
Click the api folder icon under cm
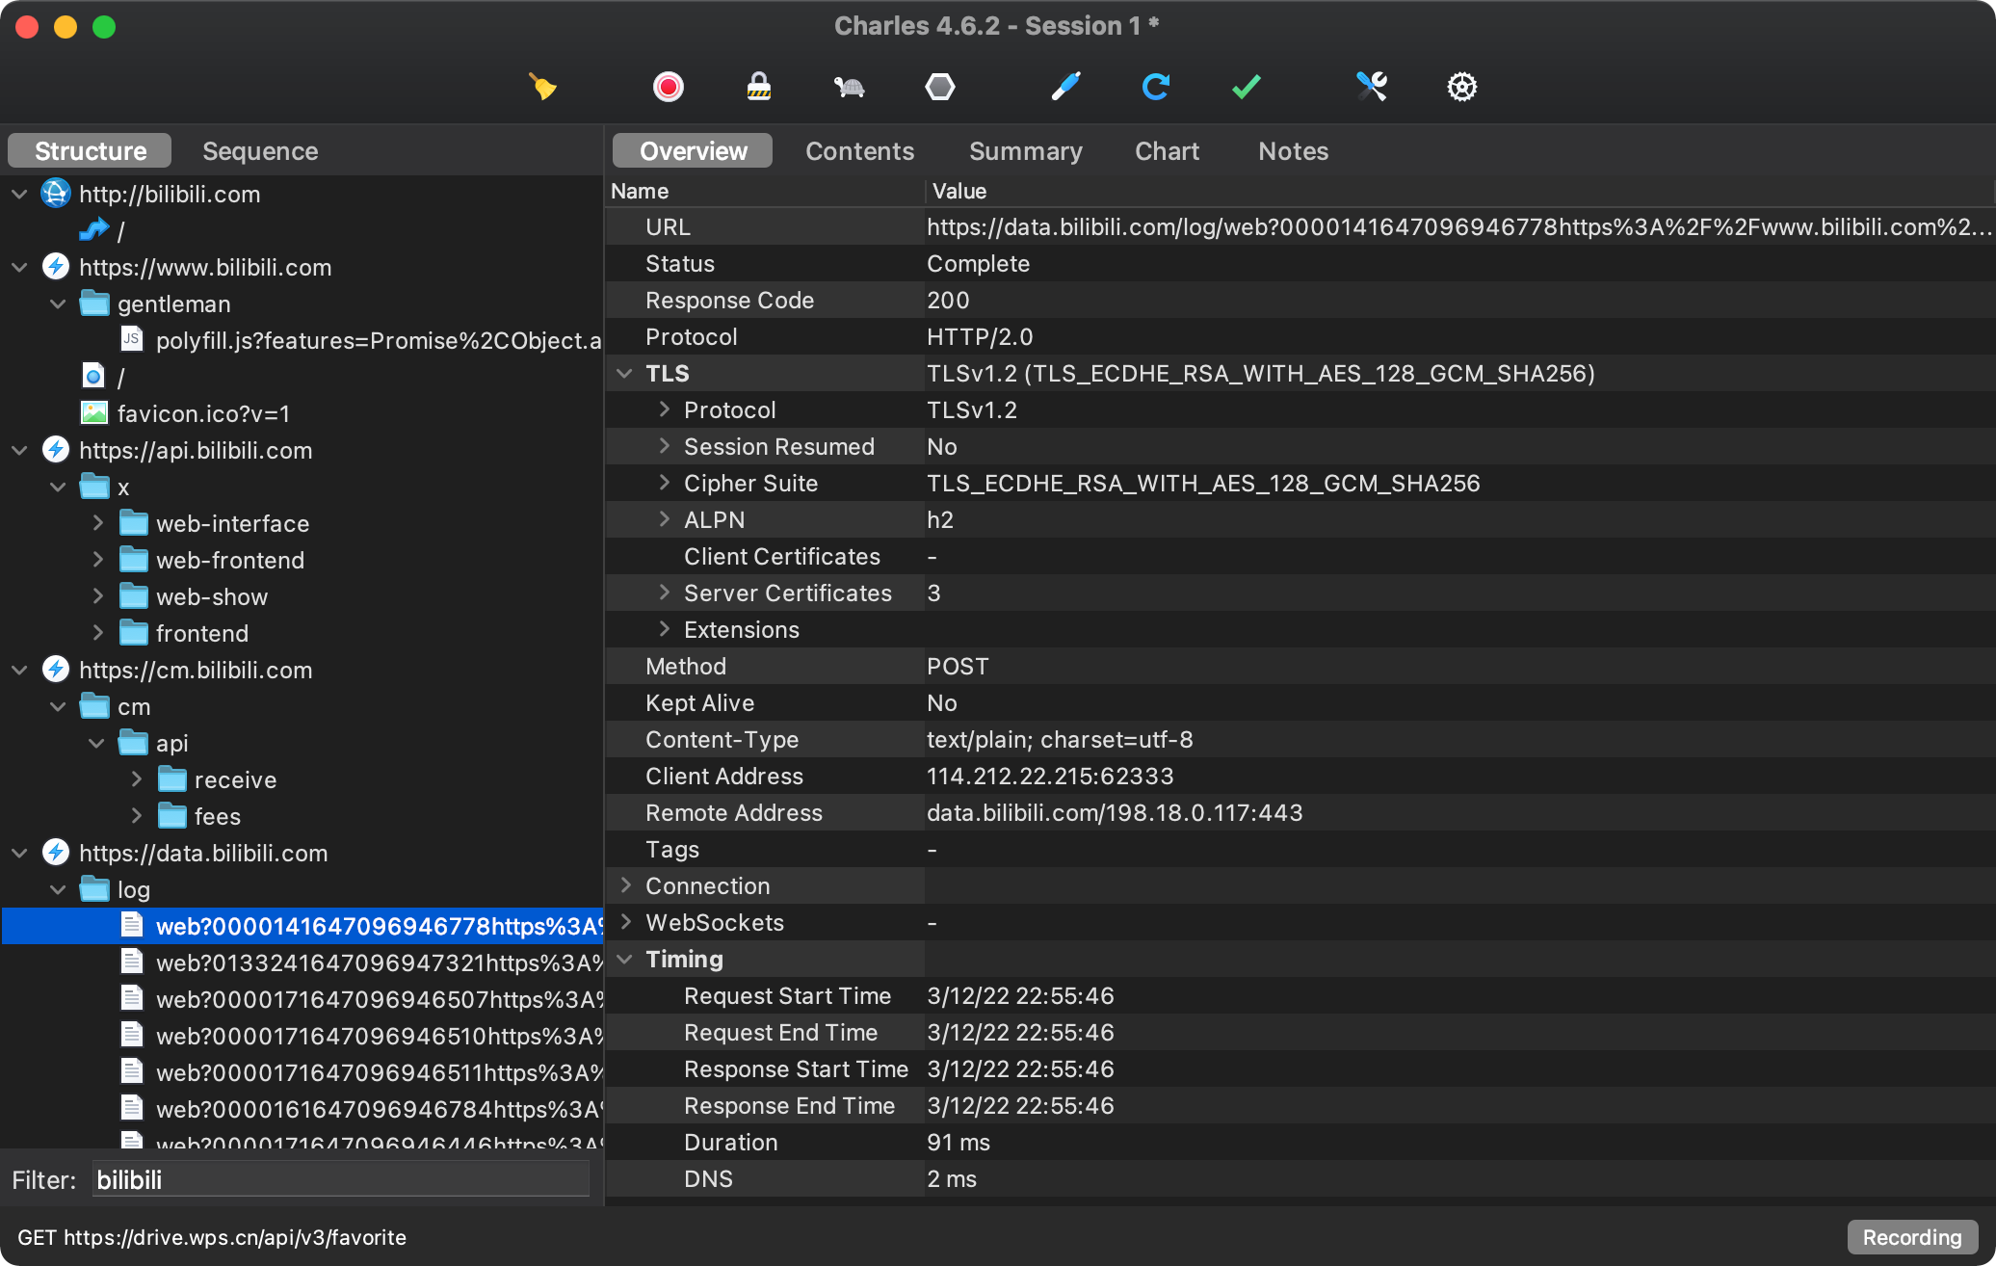pyautogui.click(x=133, y=743)
